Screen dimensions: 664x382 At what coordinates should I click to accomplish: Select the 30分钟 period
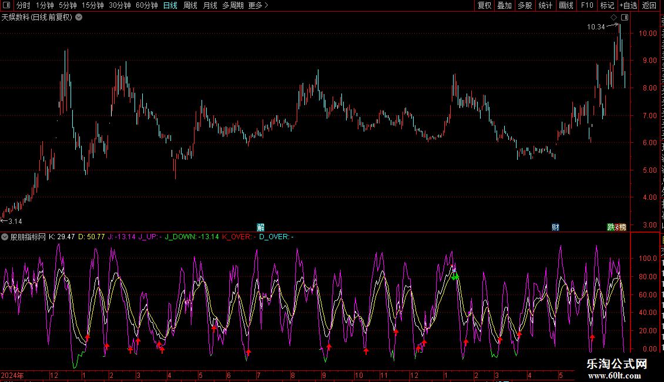120,5
